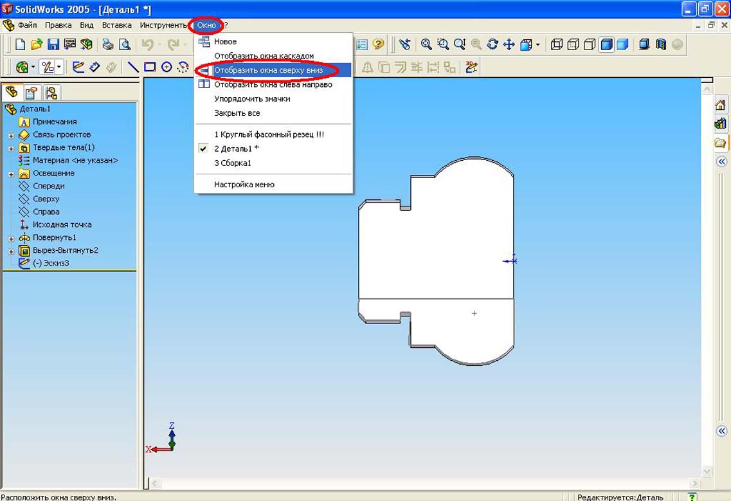Switch to window 3 Сборка1
This screenshot has height=501, width=731.
(x=273, y=163)
